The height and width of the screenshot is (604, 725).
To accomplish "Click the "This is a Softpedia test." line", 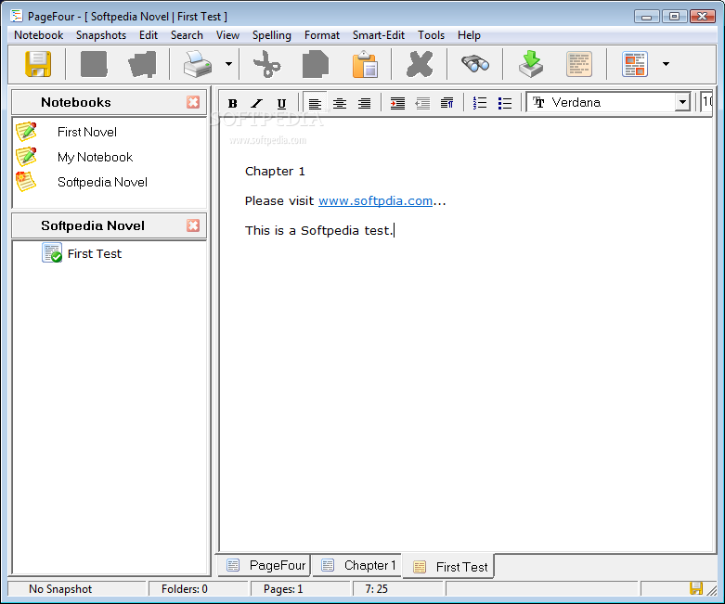I will click(318, 231).
